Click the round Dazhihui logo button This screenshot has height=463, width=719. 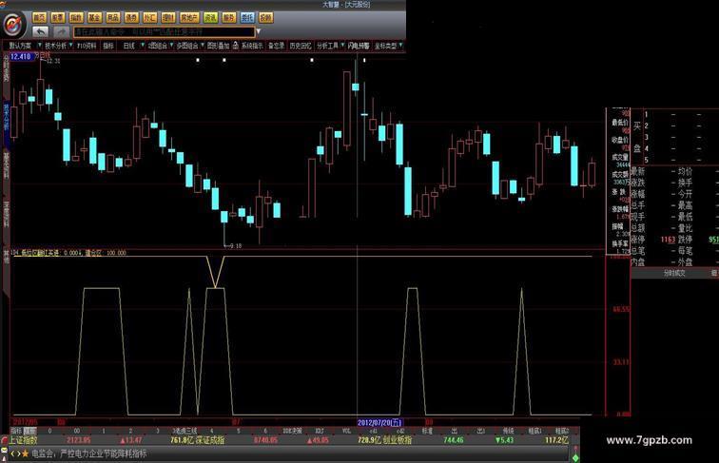click(14, 25)
